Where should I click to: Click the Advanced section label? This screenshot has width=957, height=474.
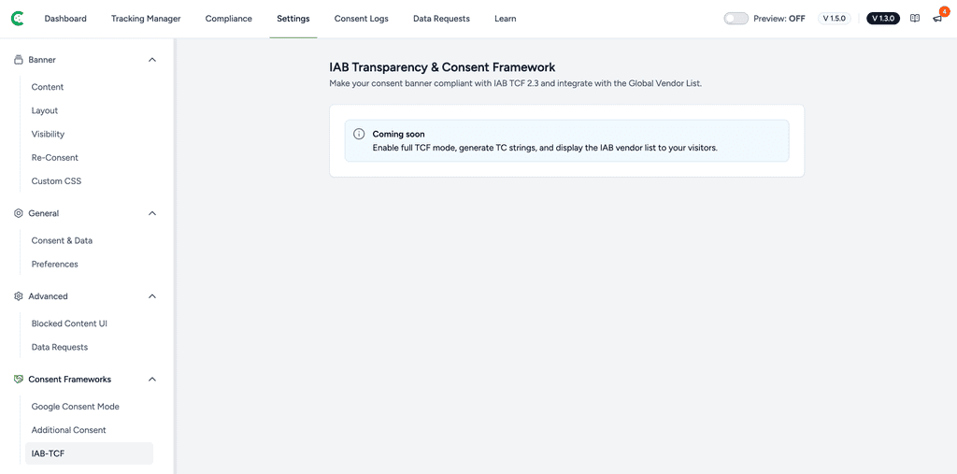[49, 296]
